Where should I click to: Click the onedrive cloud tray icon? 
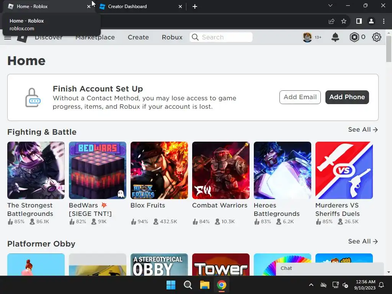[x=323, y=285]
